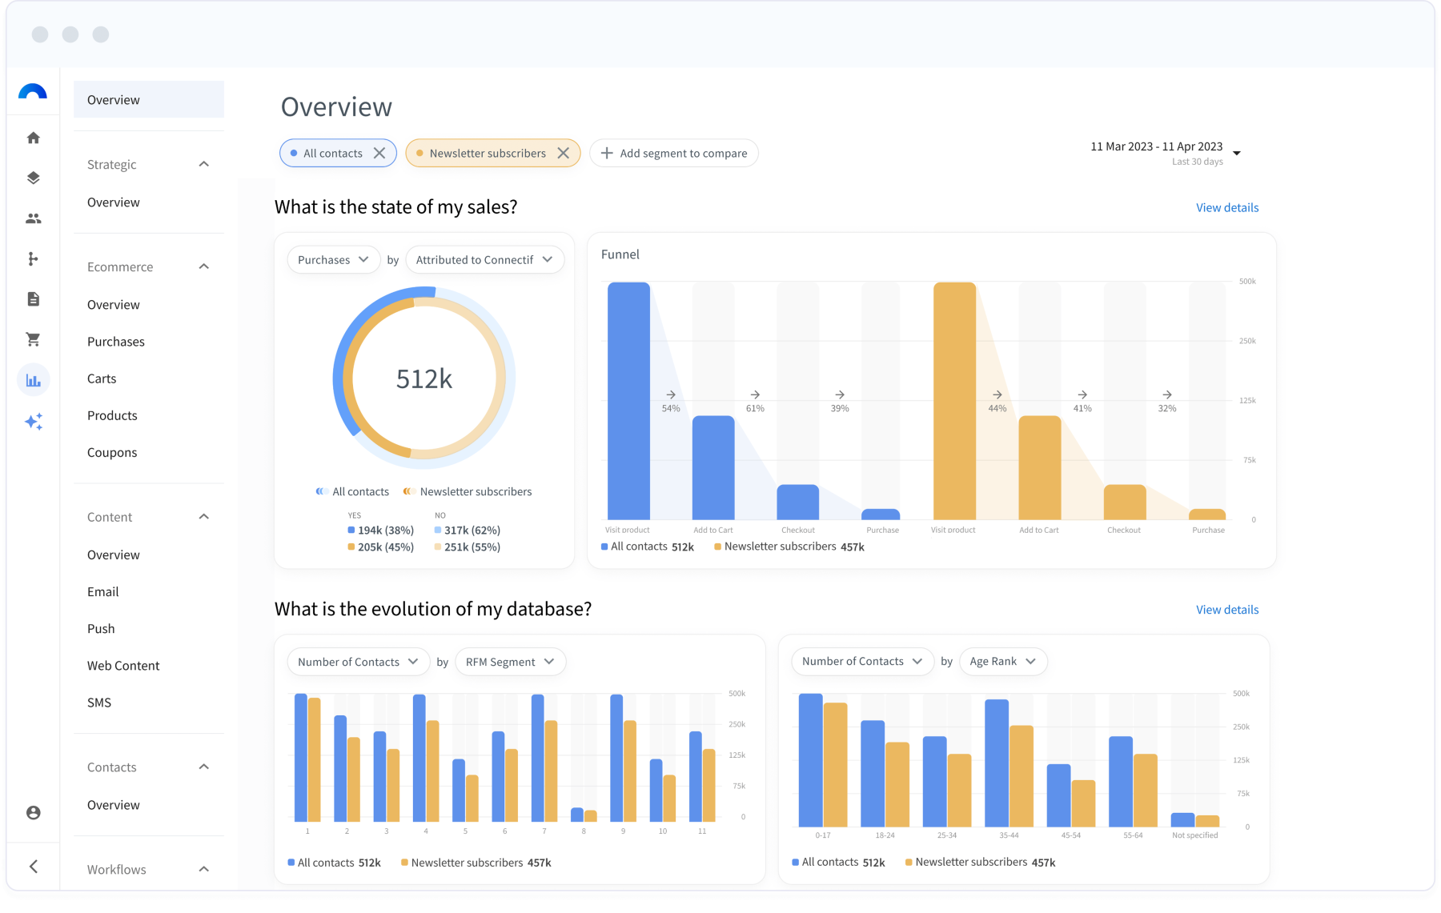This screenshot has width=1441, height=913.
Task: Click Add segment to compare button
Action: 674,153
